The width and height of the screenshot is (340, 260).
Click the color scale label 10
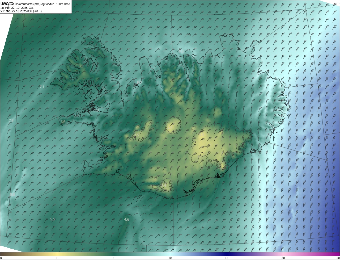[x=170, y=258]
